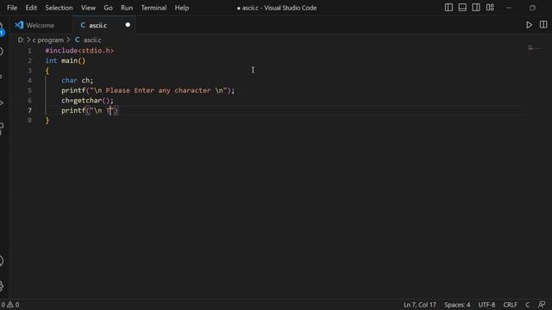Screen dimensions: 552x310
Task: Click the minimap preview of the code
Action: pyautogui.click(x=535, y=48)
